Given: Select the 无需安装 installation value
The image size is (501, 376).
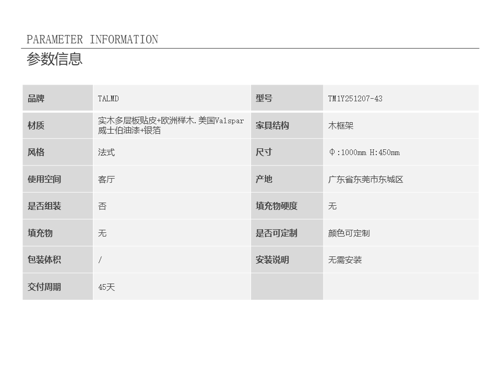Looking at the screenshot, I should coord(344,260).
